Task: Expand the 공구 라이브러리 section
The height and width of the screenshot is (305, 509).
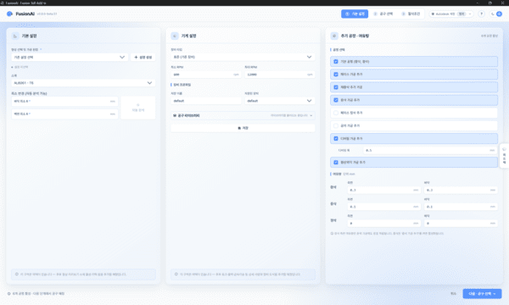Action: pyautogui.click(x=243, y=115)
